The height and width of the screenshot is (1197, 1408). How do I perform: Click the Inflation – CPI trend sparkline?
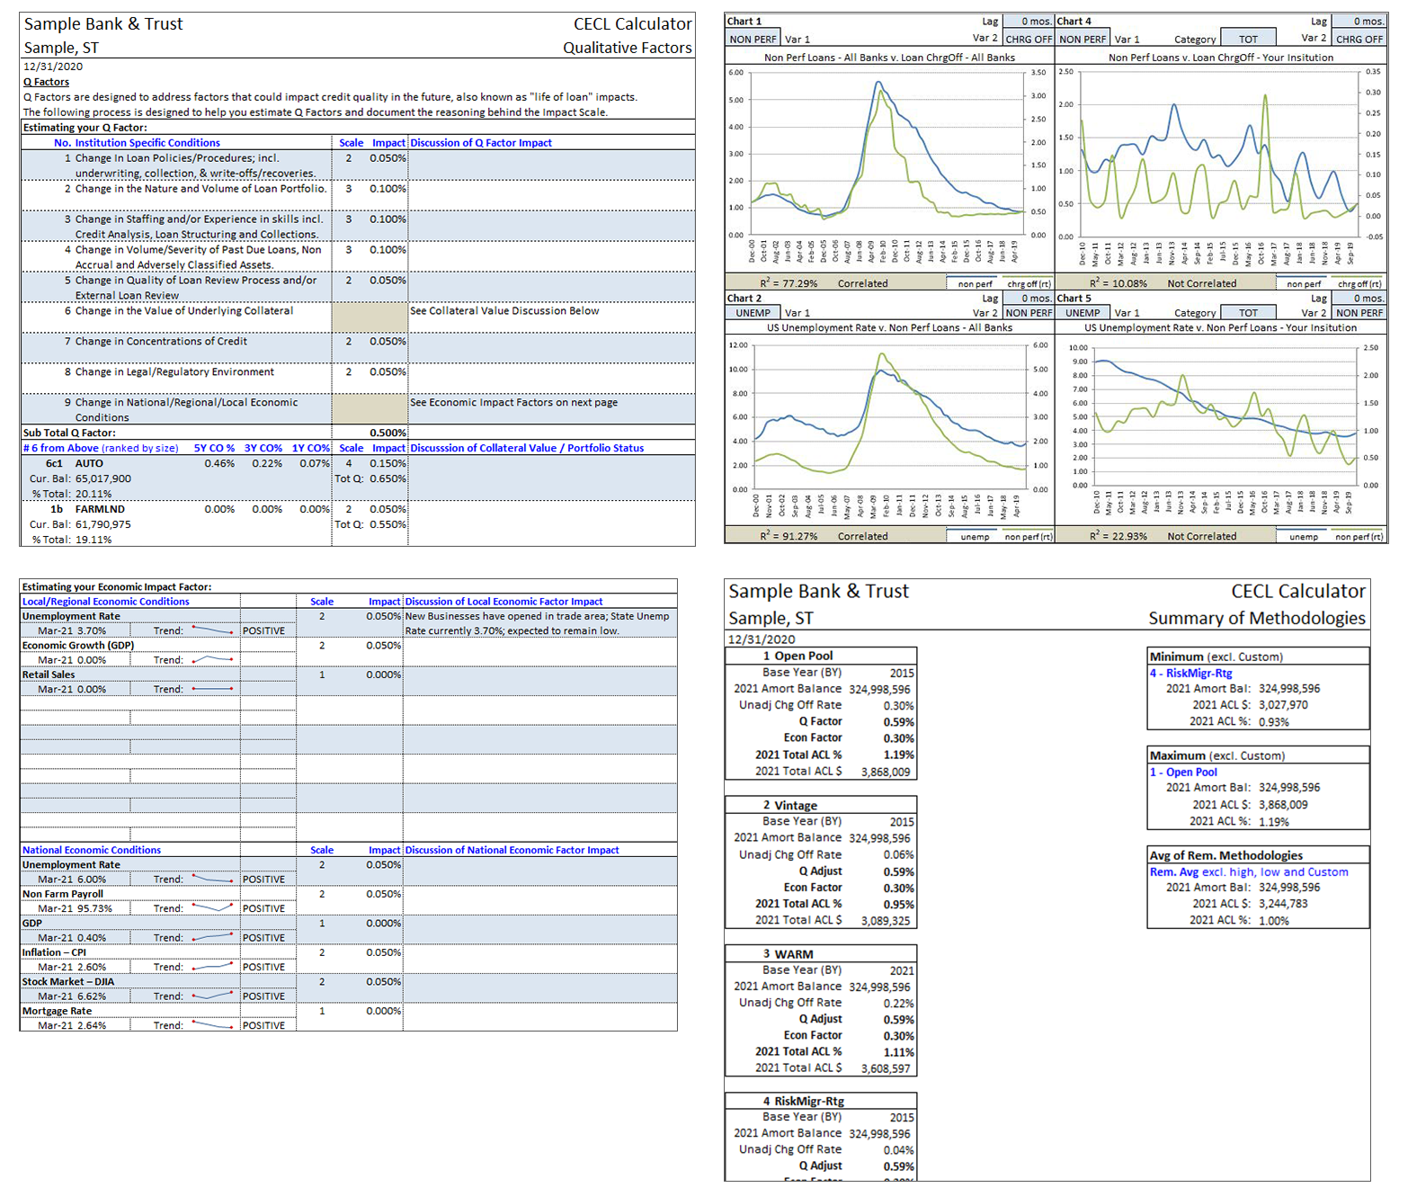213,967
